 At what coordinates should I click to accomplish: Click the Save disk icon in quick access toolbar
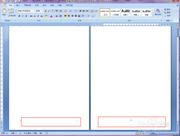click(x=20, y=1)
